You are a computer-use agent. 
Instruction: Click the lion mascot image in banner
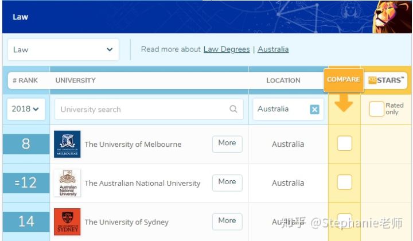click(392, 17)
